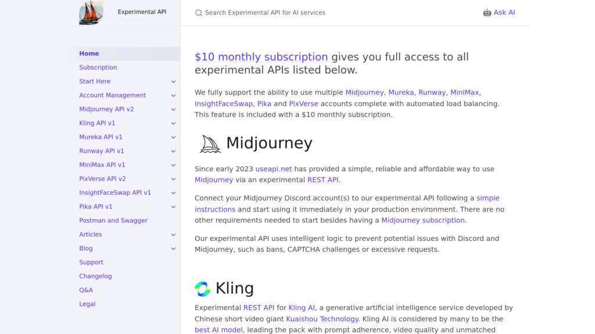This screenshot has height=334, width=595.
Task: Expand the Start Here section
Action: click(173, 81)
